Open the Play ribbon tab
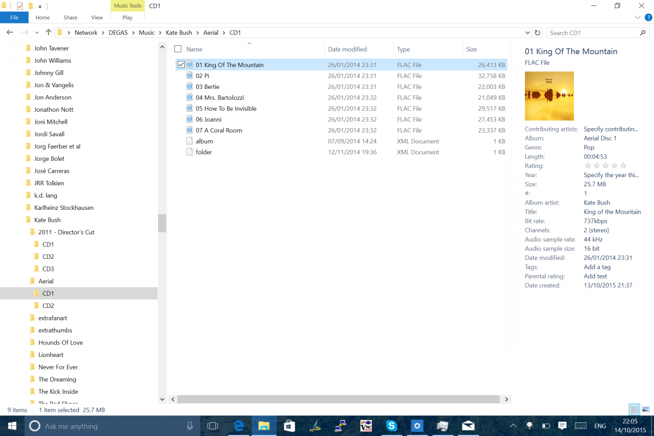This screenshot has height=436, width=654. pyautogui.click(x=128, y=17)
